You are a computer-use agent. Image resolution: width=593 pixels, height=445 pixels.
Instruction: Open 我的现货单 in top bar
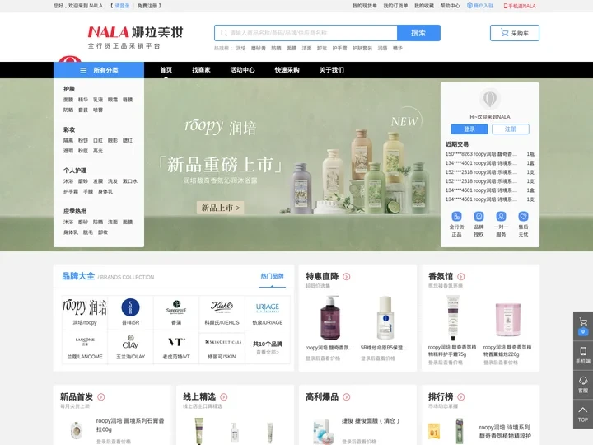pos(365,6)
